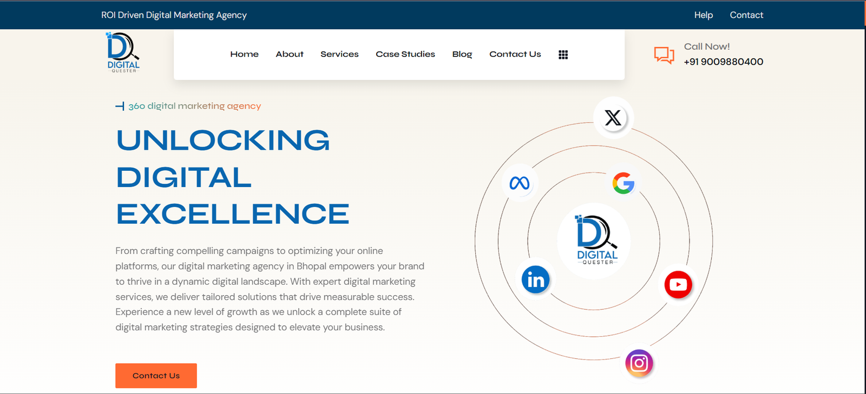Click the LinkedIn orbit icon
The width and height of the screenshot is (866, 394).
[535, 279]
